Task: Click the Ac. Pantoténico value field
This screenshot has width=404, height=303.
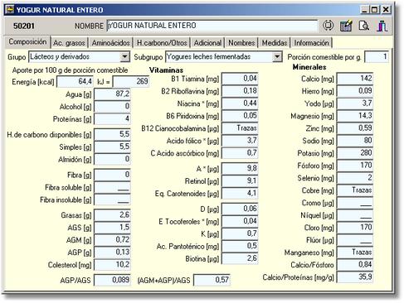Action: pos(240,246)
